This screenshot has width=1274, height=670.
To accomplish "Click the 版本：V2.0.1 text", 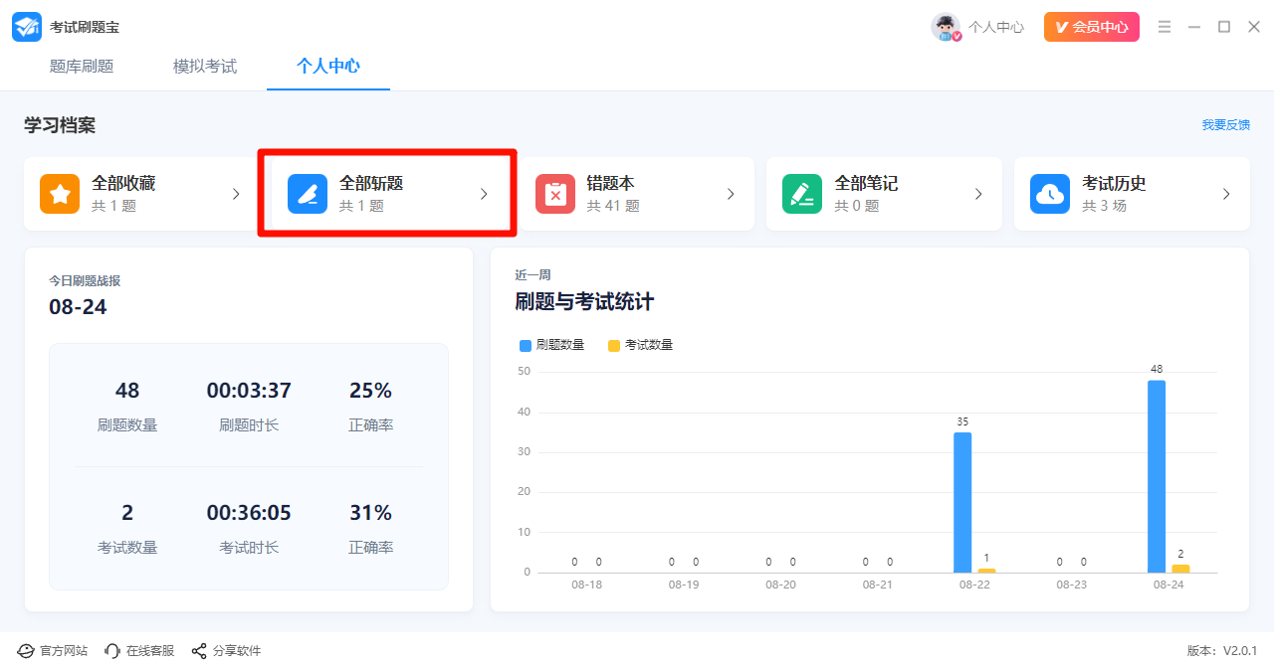I will 1222,651.
